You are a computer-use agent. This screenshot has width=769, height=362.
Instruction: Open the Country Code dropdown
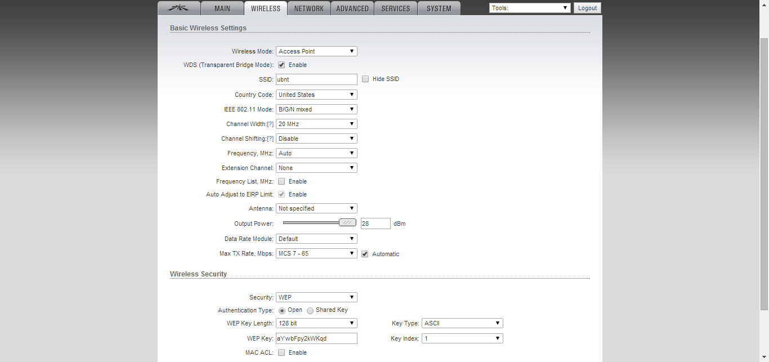[x=316, y=95]
